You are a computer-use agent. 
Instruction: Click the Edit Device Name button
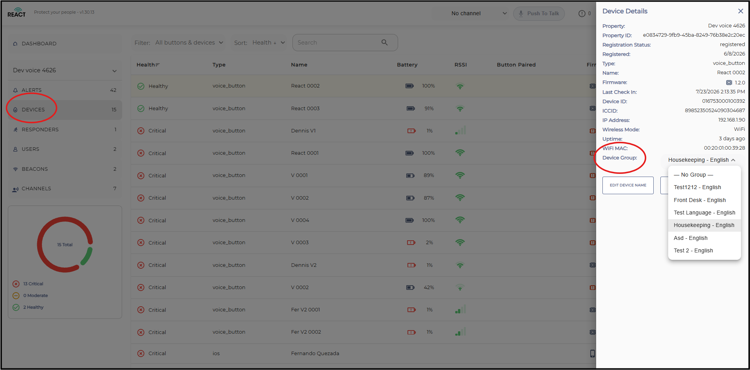coord(628,185)
